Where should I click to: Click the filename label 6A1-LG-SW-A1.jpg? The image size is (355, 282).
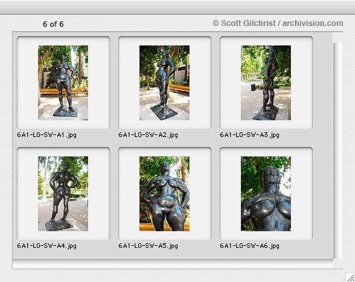(x=47, y=135)
